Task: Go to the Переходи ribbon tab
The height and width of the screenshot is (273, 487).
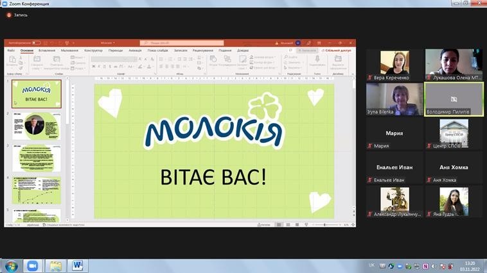Action: click(116, 50)
